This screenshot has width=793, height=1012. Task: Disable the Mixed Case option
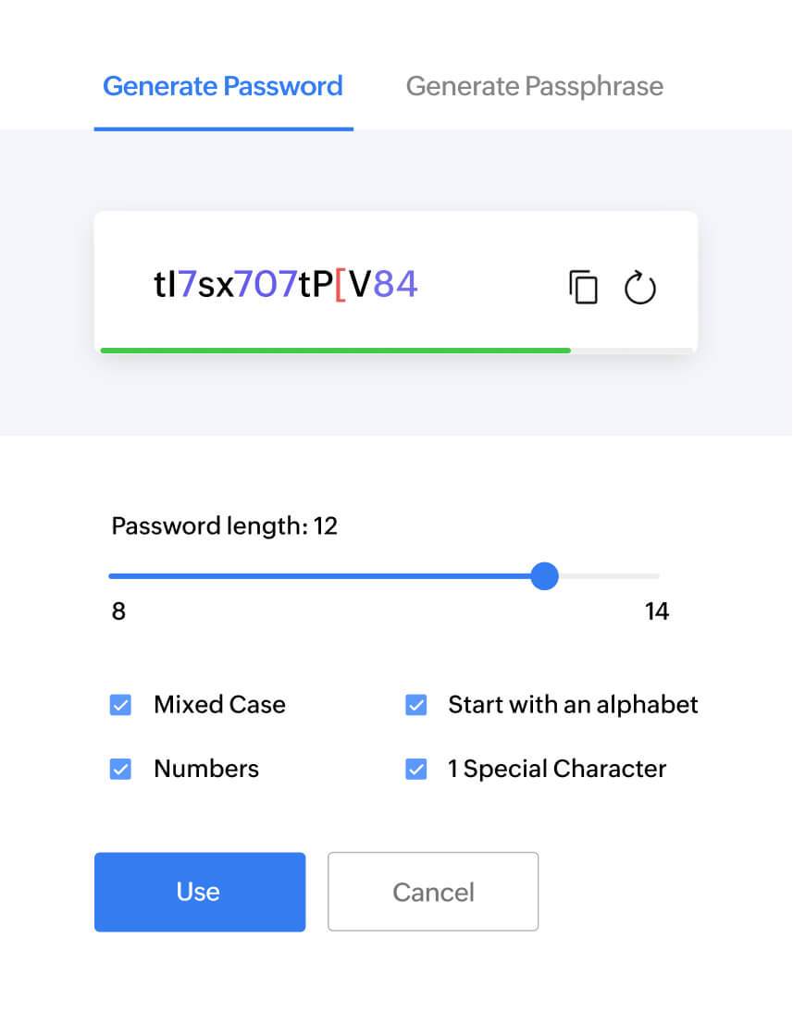coord(120,704)
